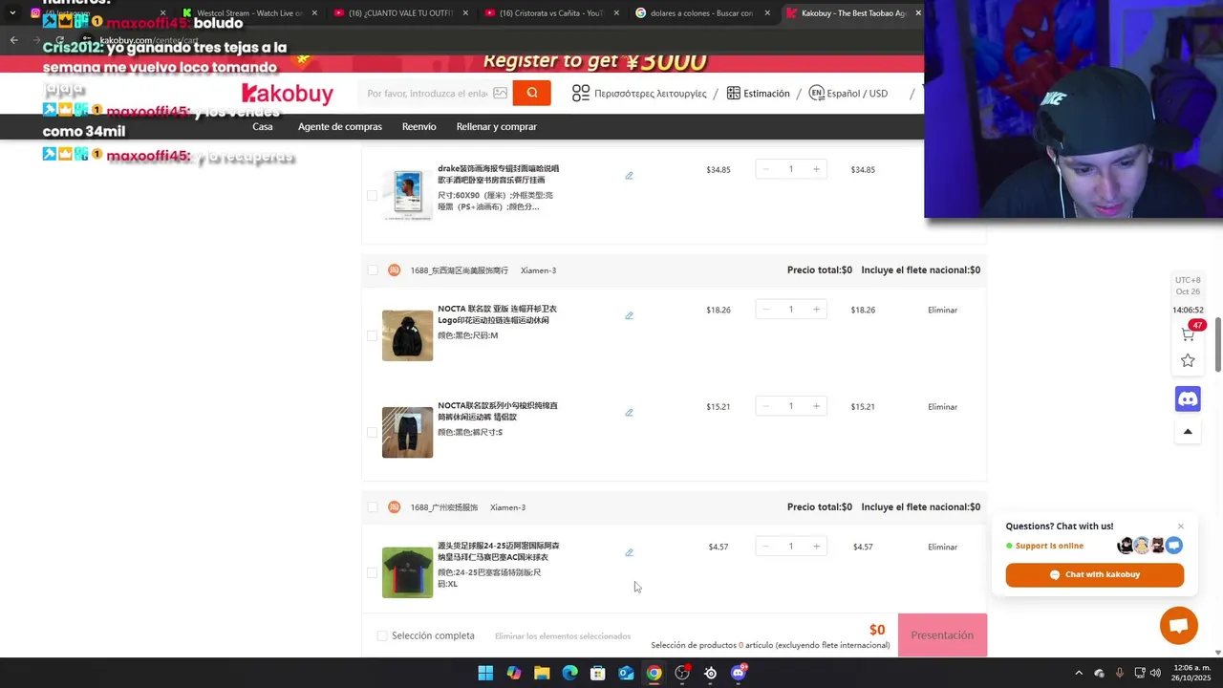The image size is (1223, 688).
Task: Close the Kakobuy browser tab
Action: click(918, 12)
